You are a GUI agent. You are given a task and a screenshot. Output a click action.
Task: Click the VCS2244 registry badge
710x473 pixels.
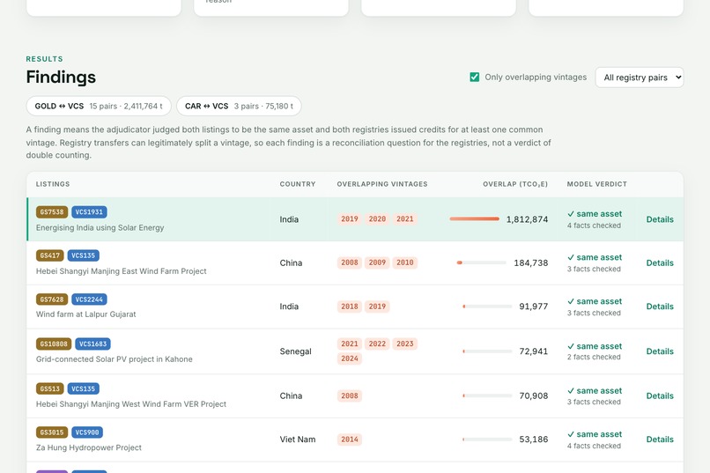89,299
